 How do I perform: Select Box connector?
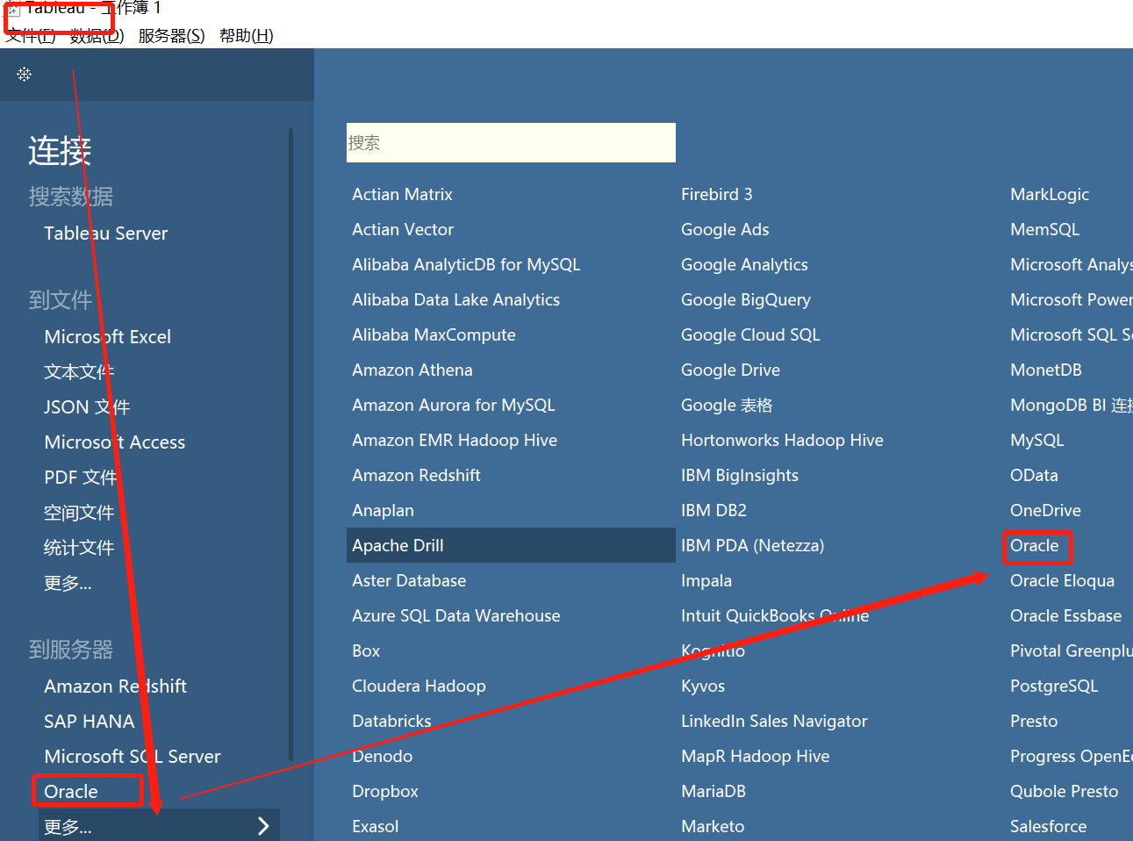coord(366,651)
